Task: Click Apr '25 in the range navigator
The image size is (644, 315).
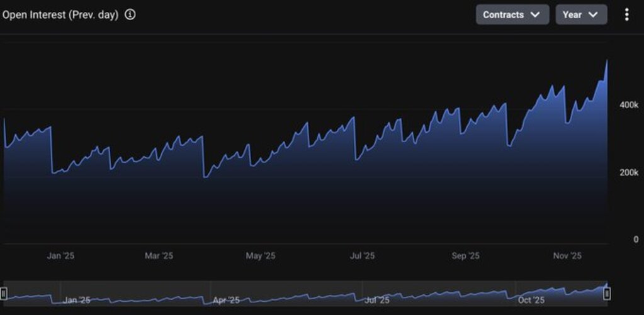Action: [x=226, y=301]
